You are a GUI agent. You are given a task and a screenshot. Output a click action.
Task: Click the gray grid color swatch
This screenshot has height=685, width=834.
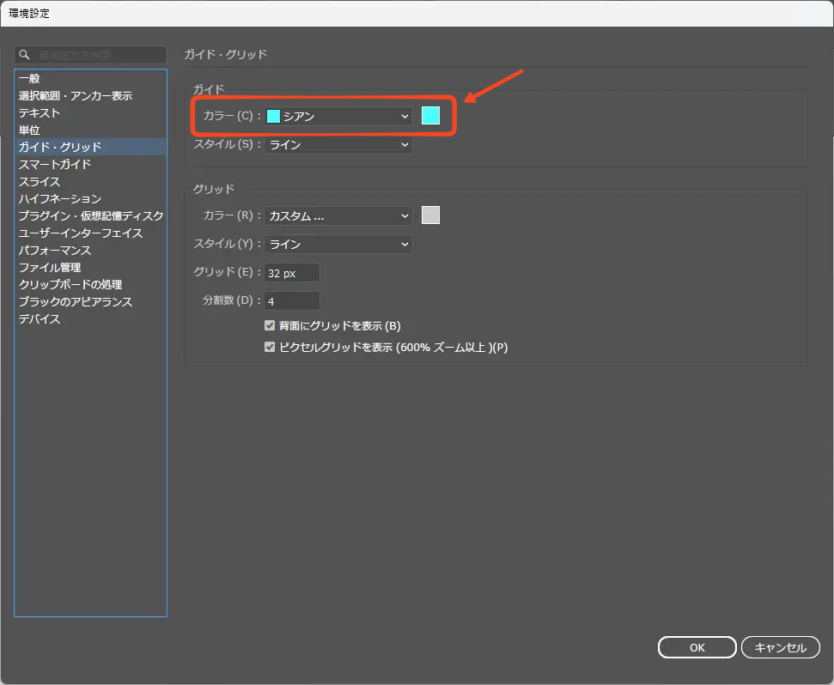(430, 215)
